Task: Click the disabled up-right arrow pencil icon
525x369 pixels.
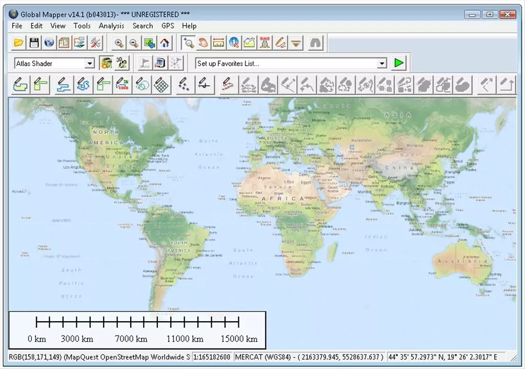Action: click(x=506, y=85)
